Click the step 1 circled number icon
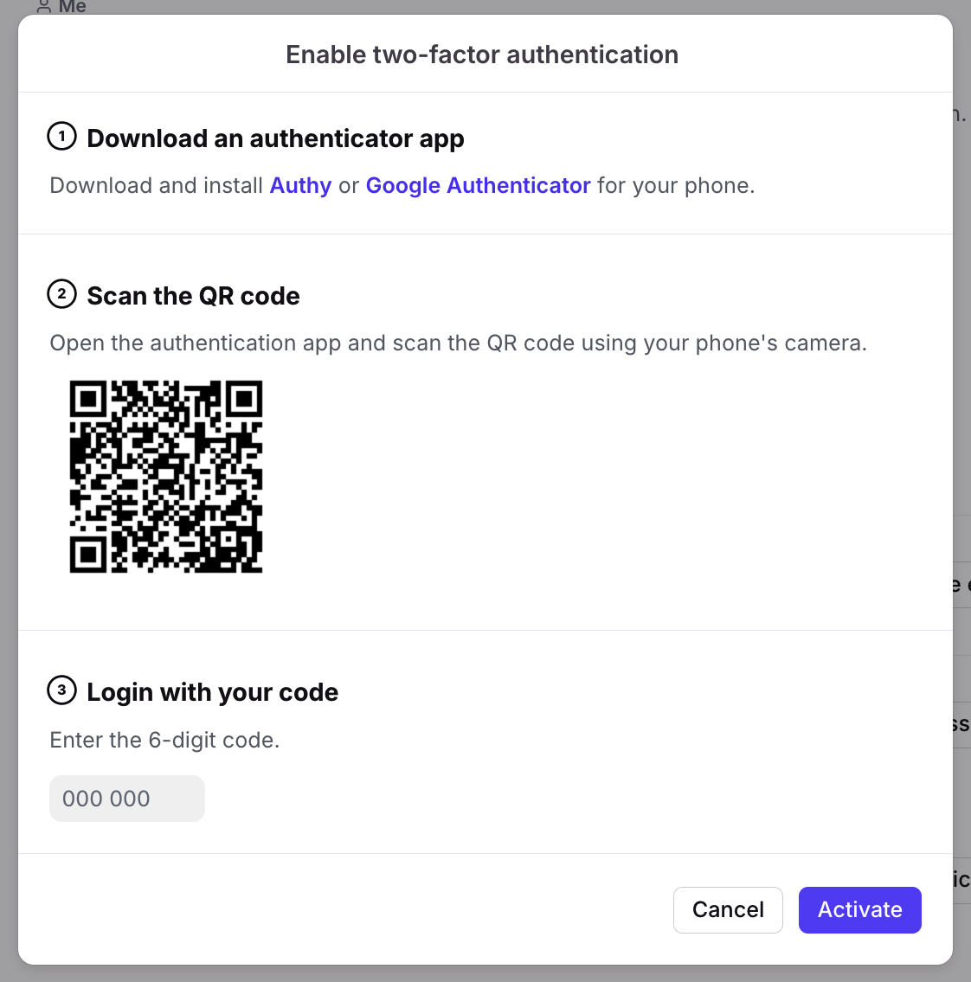This screenshot has width=971, height=982. (61, 137)
